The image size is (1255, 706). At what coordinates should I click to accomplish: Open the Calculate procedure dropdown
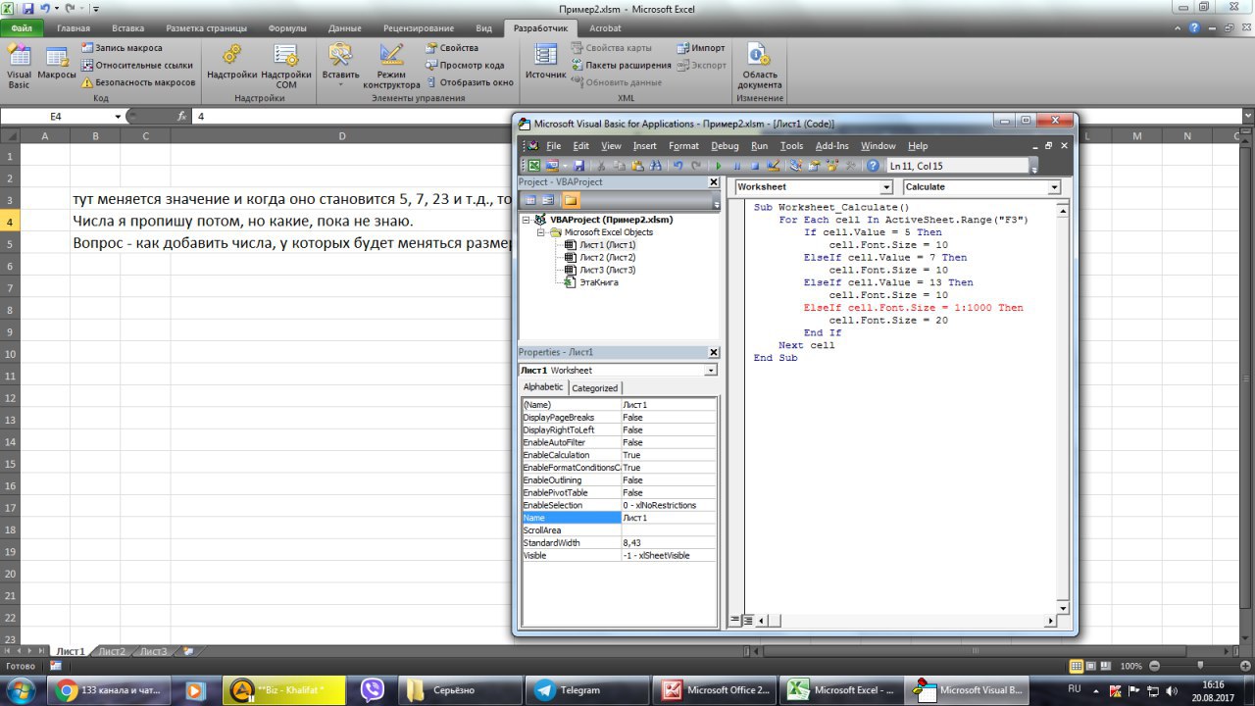click(1054, 187)
